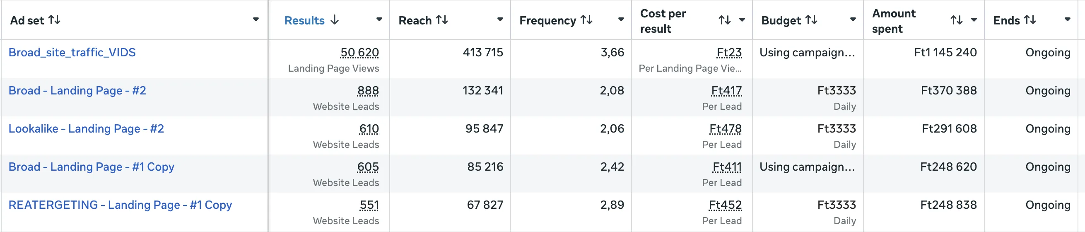The height and width of the screenshot is (232, 1085).
Task: Open the Budget column dropdown caret
Action: [853, 19]
